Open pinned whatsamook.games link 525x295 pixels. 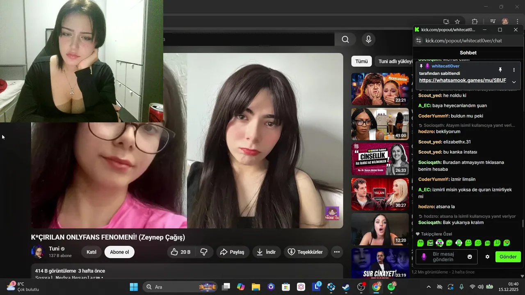coord(463,80)
